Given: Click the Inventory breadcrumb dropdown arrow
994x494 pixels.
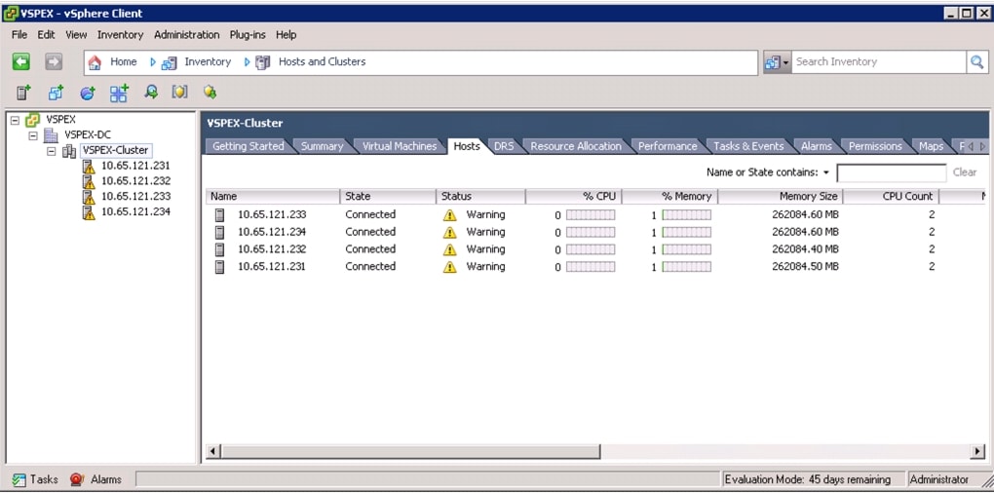Looking at the screenshot, I should click(x=247, y=62).
